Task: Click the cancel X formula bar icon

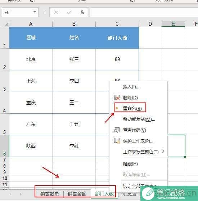Action: point(56,12)
